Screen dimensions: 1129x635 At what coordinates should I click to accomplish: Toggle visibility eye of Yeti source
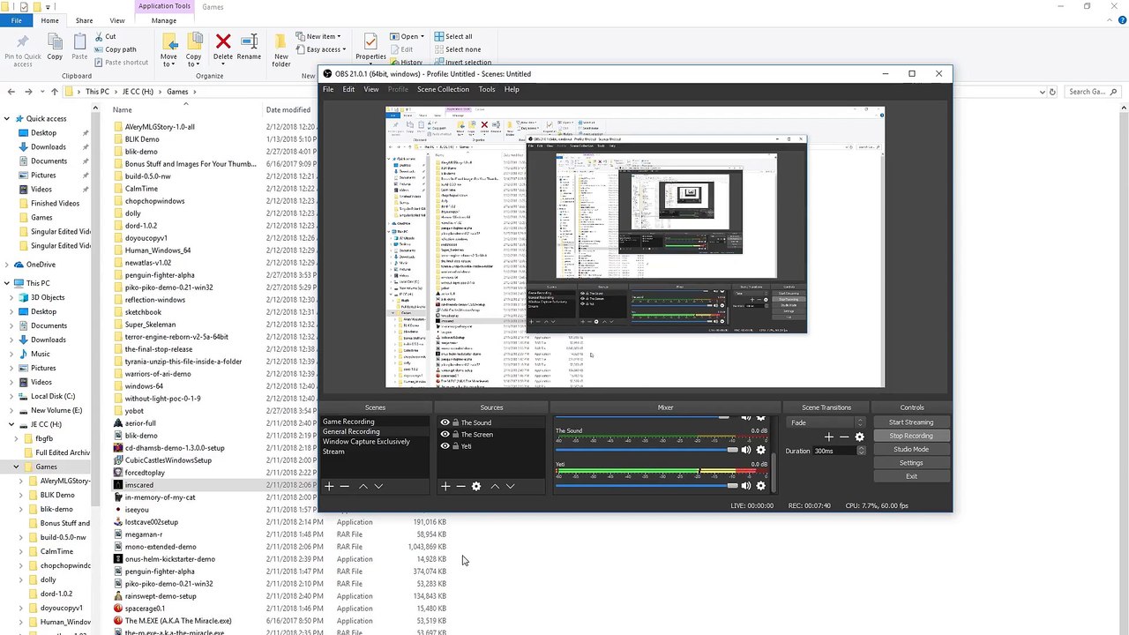pos(445,446)
